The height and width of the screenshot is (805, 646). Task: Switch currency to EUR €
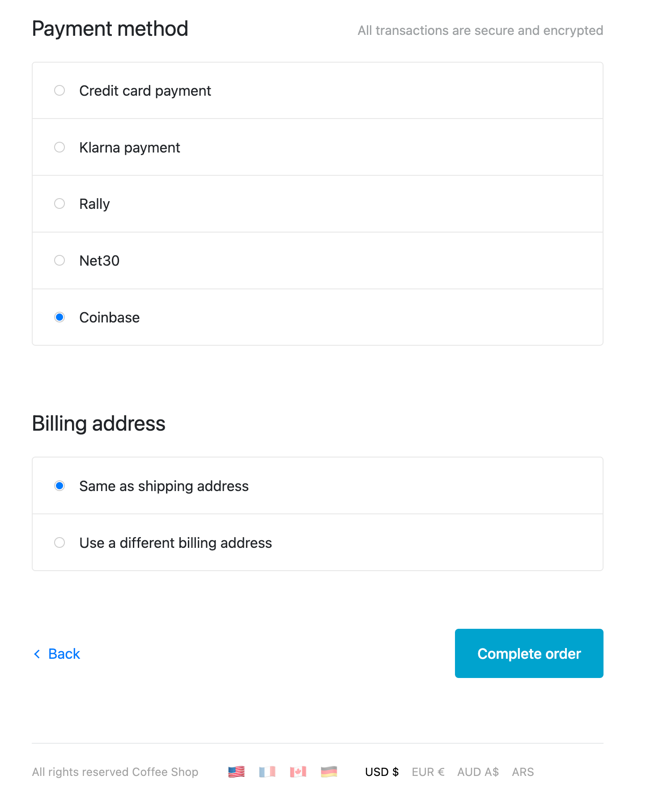pos(428,772)
